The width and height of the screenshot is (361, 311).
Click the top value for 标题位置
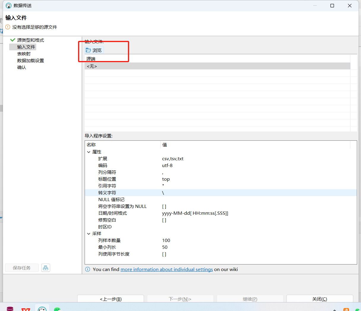[x=166, y=179]
